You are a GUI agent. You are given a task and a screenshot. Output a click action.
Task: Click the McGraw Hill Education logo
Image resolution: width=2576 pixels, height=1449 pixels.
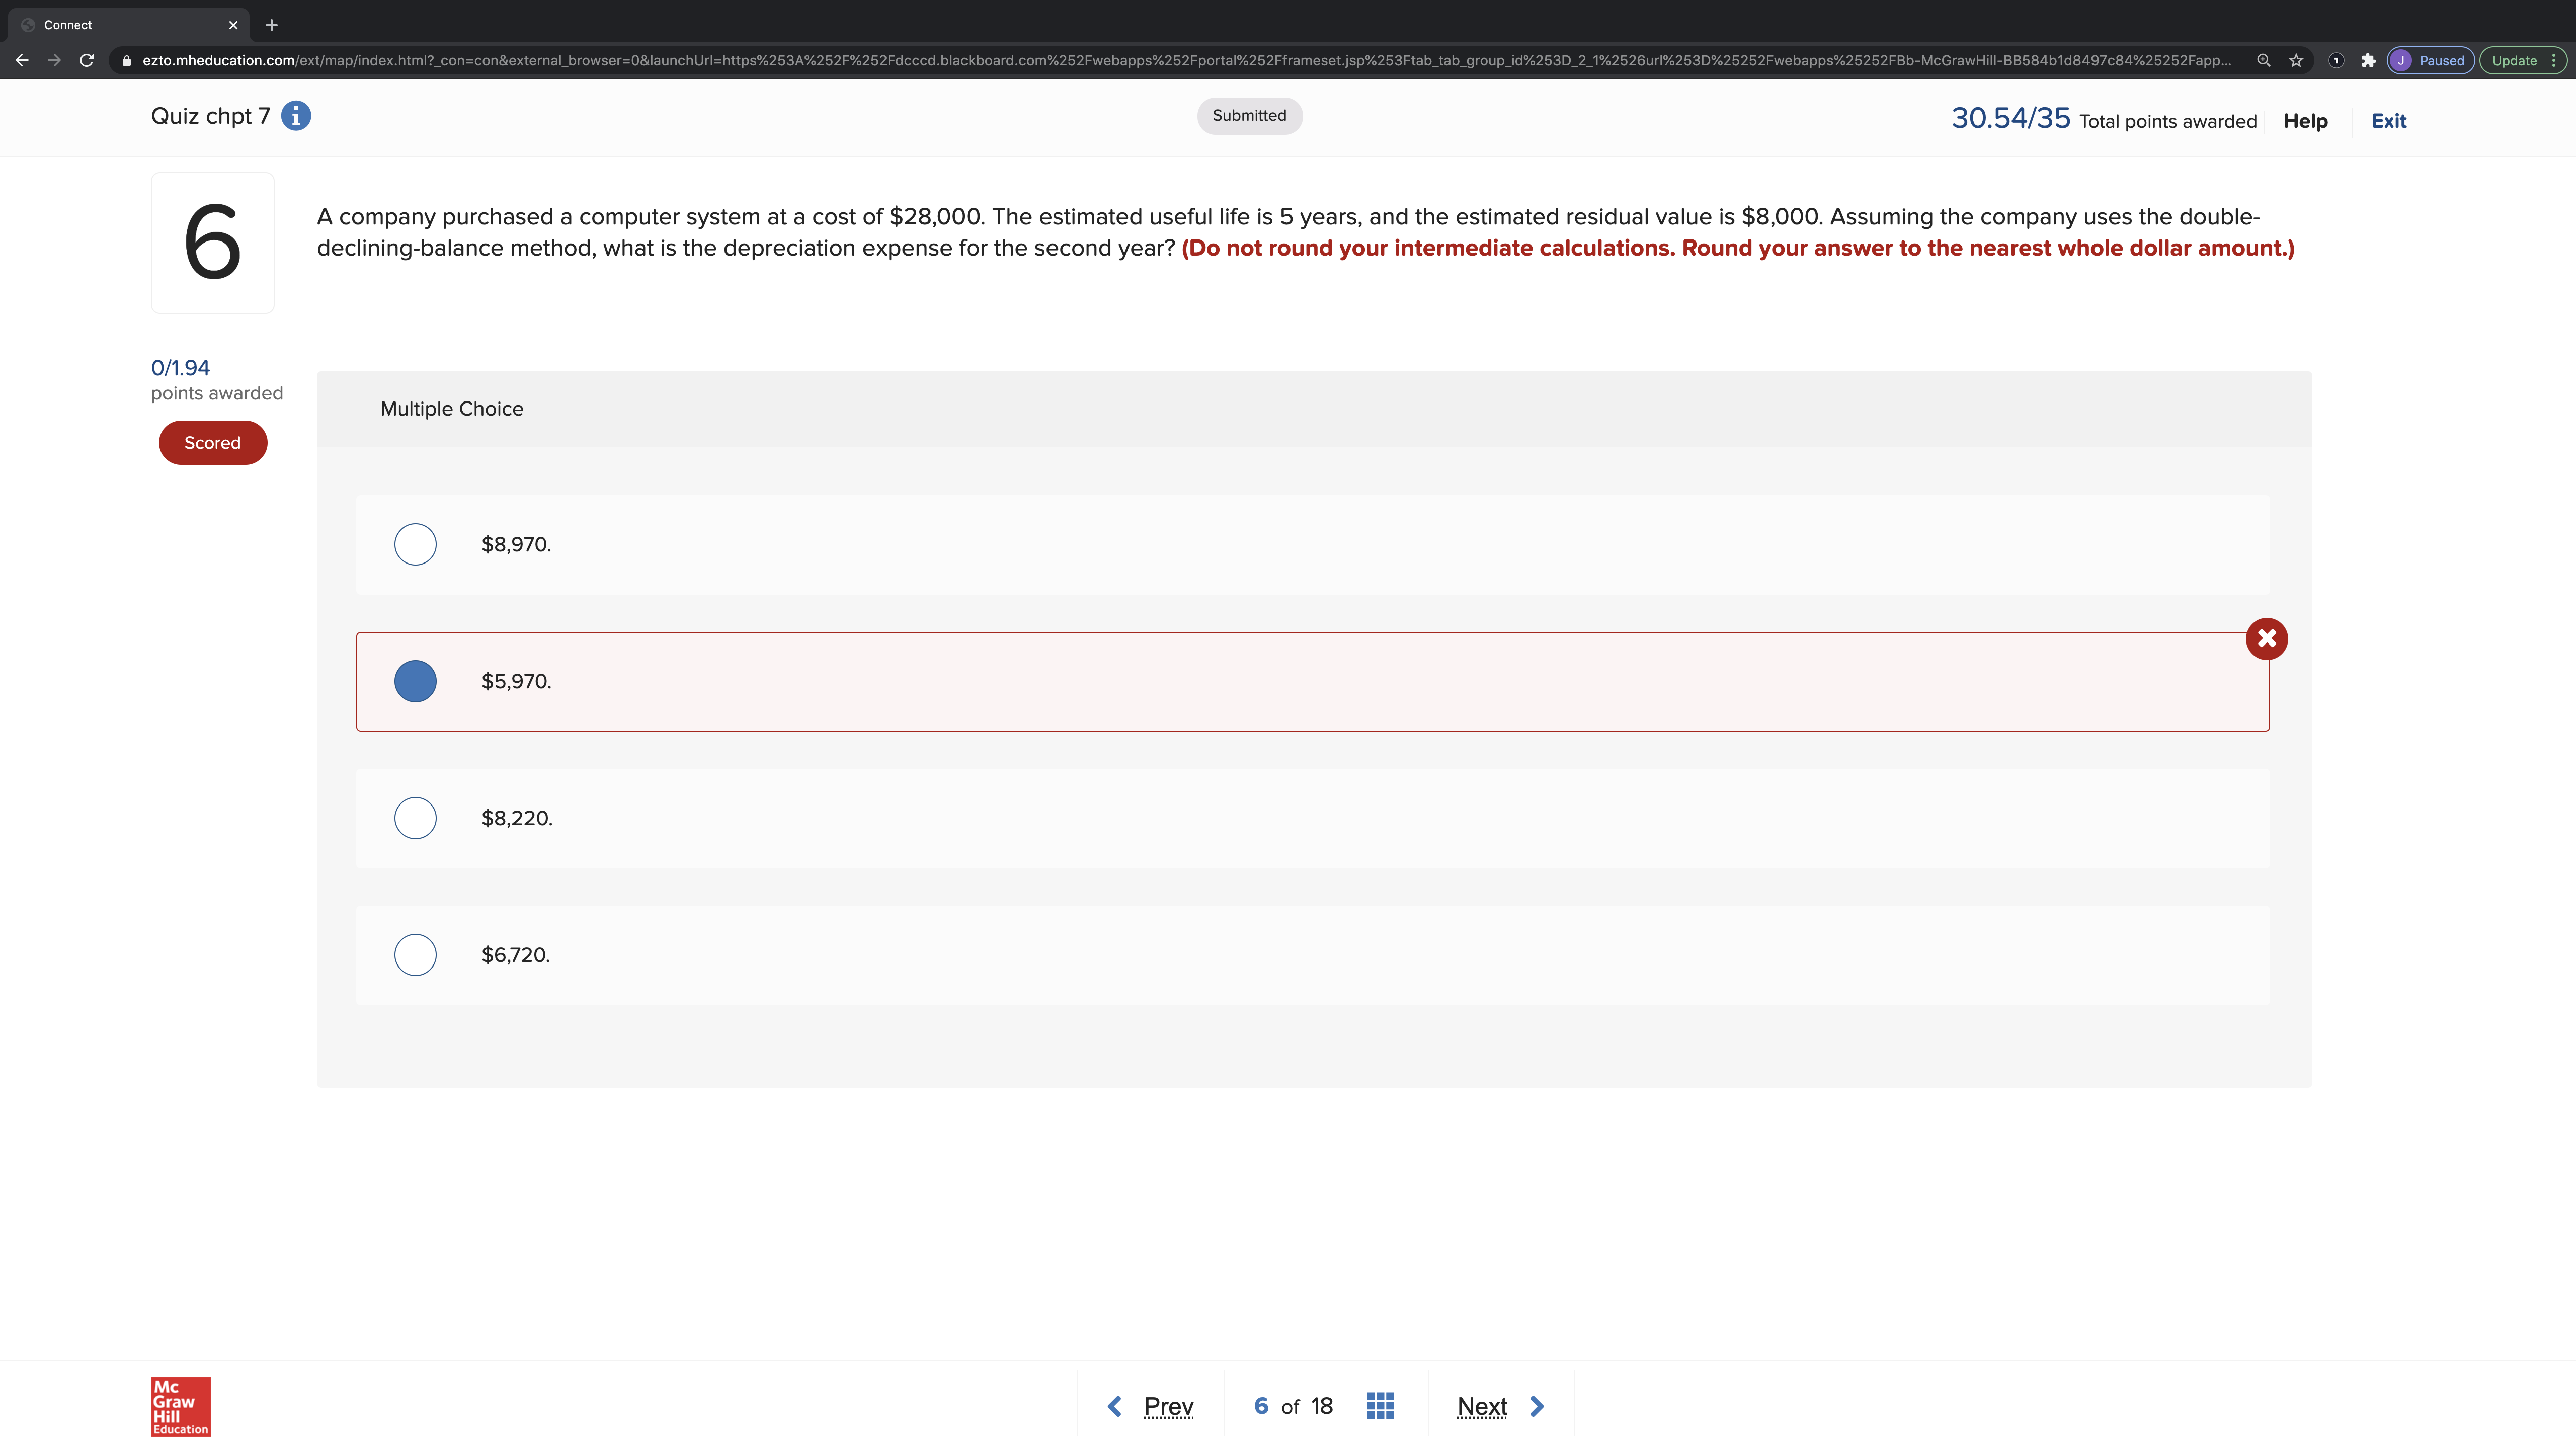(181, 1406)
